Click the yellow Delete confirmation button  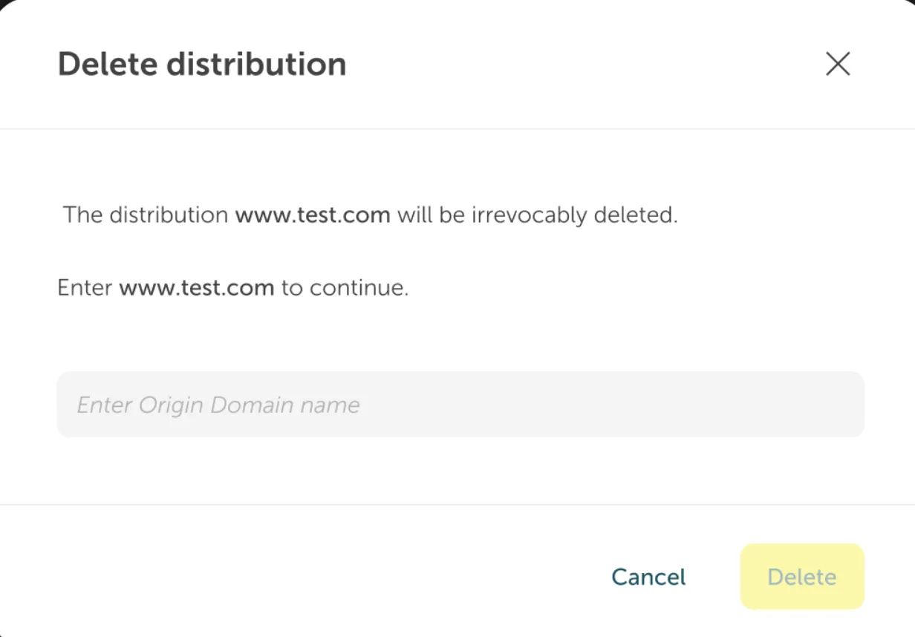(801, 577)
